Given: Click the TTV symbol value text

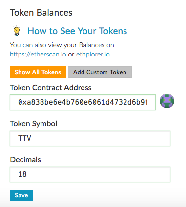Looking at the screenshot, I should (x=24, y=138).
